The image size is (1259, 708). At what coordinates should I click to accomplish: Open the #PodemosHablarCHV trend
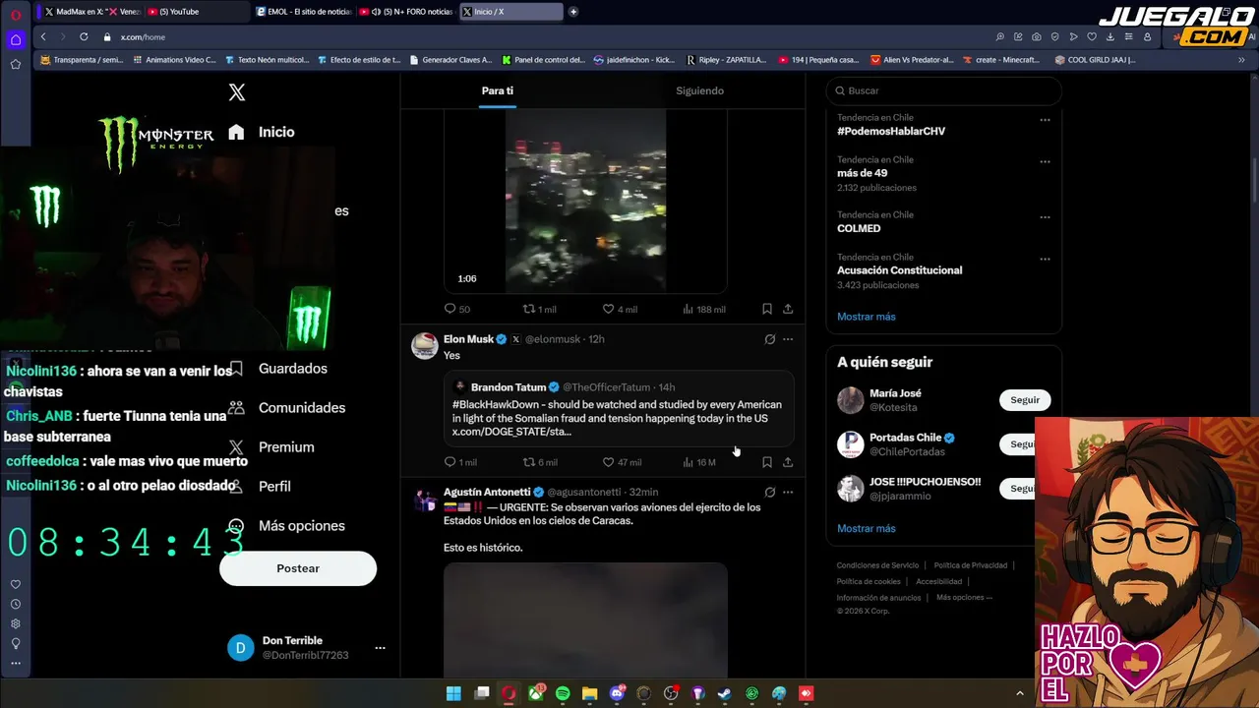(x=891, y=131)
